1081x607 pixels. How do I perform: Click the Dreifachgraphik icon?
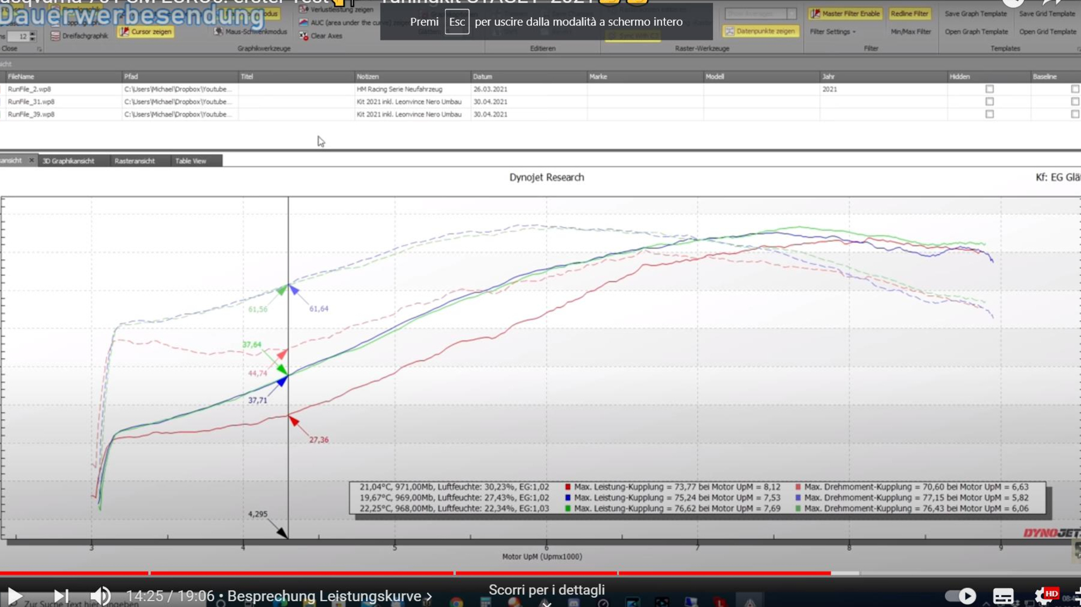point(55,35)
